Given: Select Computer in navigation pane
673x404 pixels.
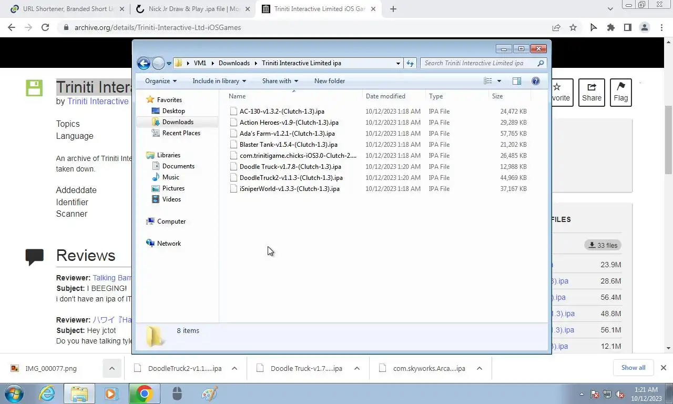Looking at the screenshot, I should (171, 221).
